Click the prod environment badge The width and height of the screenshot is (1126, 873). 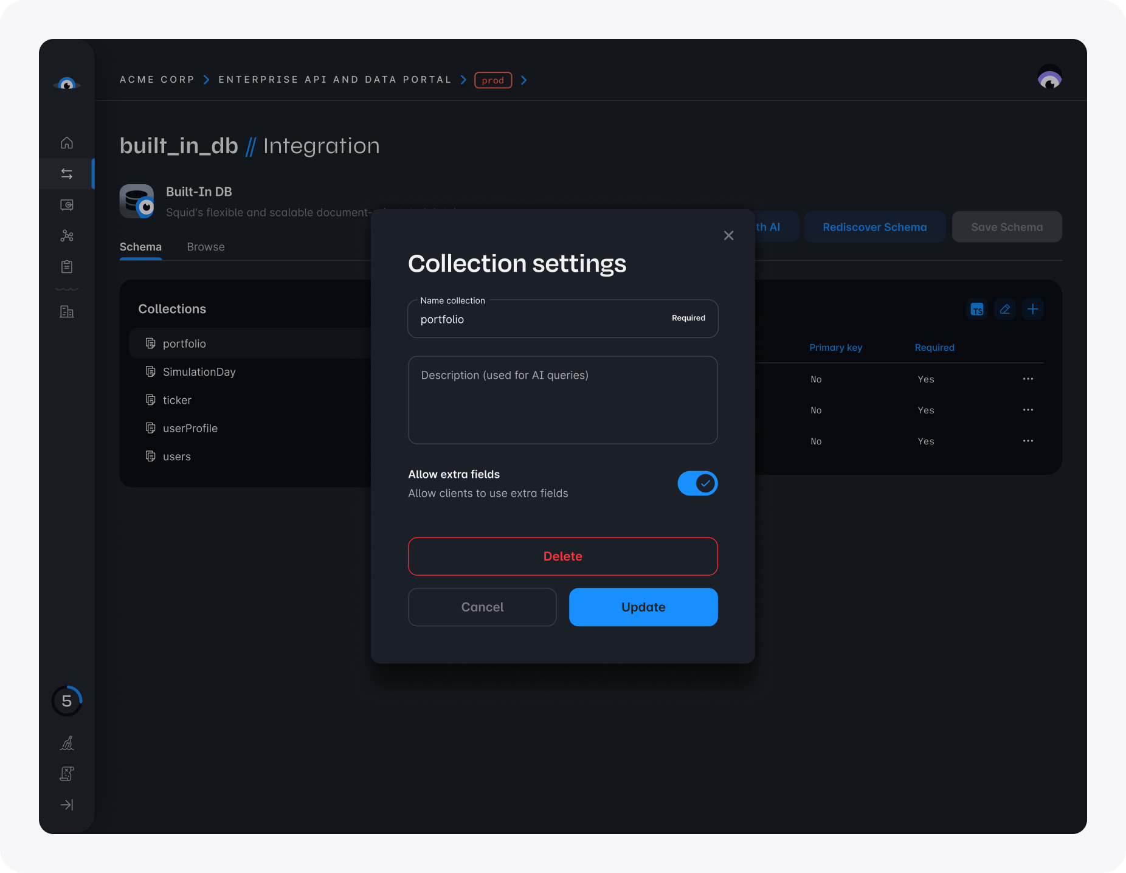493,80
